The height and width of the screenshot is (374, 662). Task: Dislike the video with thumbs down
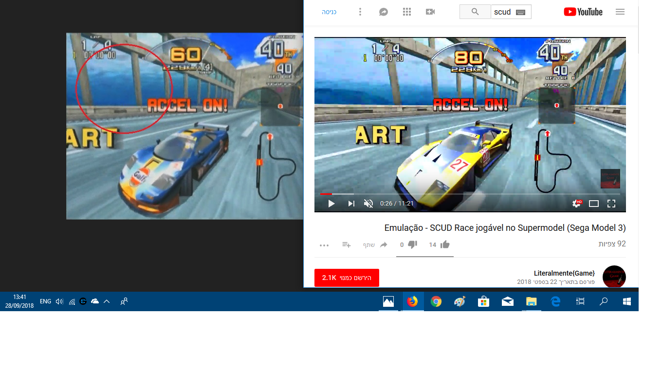click(412, 244)
